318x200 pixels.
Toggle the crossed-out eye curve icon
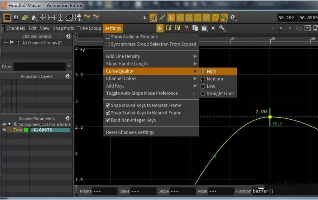tap(144, 18)
